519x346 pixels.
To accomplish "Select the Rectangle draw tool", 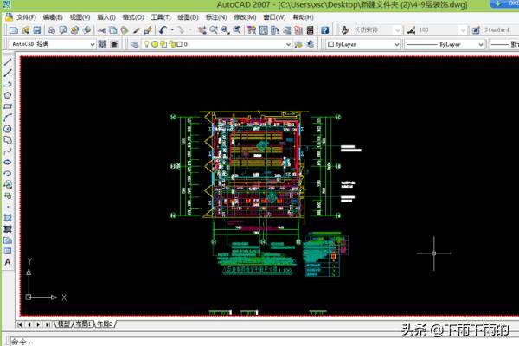I will [8, 106].
